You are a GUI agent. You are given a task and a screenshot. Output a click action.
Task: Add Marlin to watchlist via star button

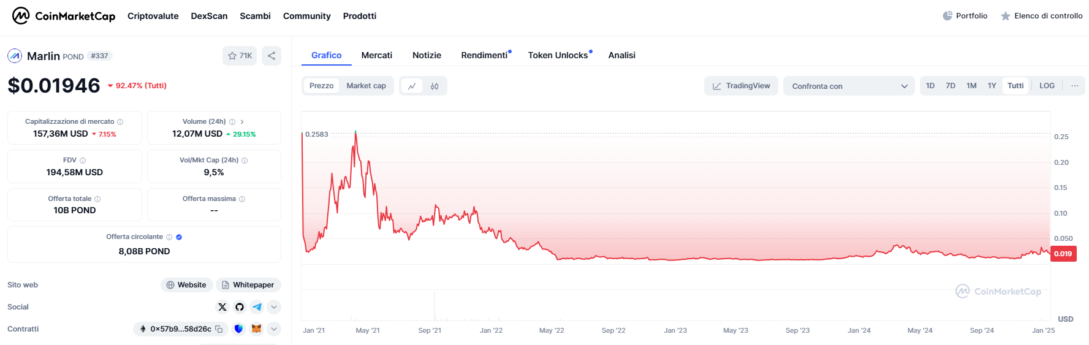pos(240,56)
